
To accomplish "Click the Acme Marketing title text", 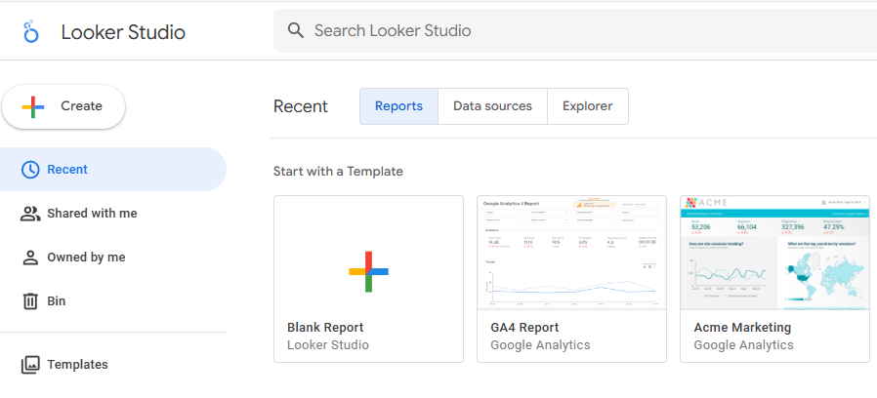I will (743, 328).
